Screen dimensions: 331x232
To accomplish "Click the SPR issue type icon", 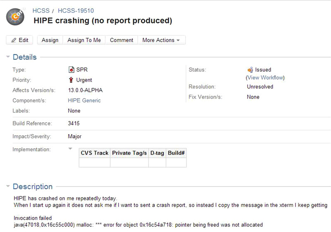I will (x=71, y=70).
